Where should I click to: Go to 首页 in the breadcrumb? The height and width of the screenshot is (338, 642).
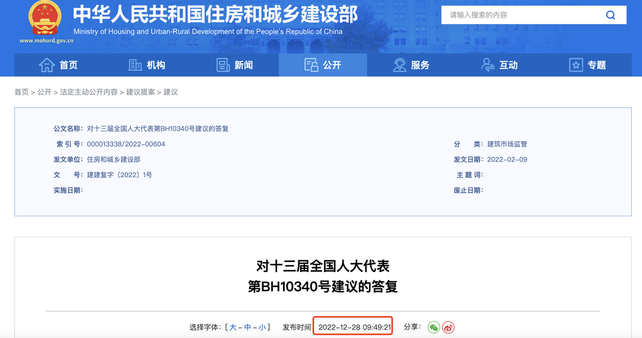click(x=21, y=92)
